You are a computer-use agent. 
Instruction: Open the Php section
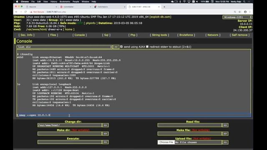133,35
